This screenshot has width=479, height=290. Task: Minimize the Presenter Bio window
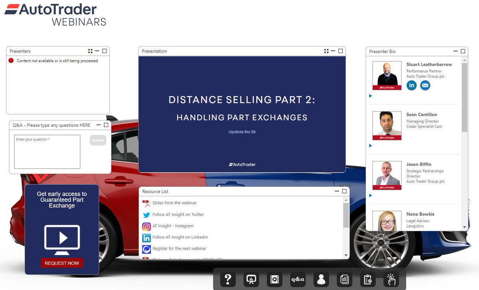pyautogui.click(x=456, y=51)
